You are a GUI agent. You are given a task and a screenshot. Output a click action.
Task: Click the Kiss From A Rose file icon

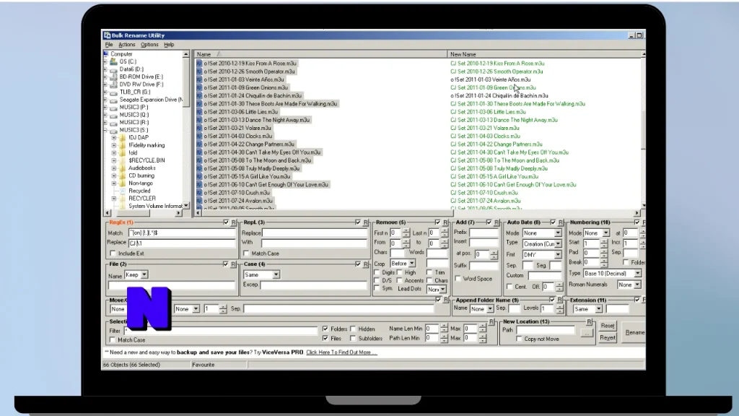pos(199,64)
